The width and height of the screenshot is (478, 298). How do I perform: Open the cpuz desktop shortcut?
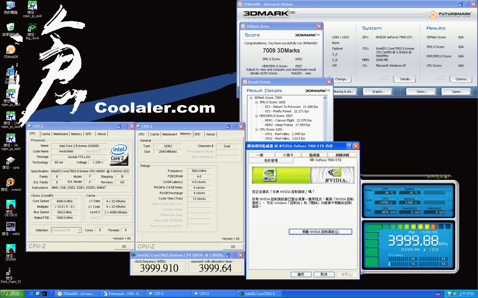[11, 163]
